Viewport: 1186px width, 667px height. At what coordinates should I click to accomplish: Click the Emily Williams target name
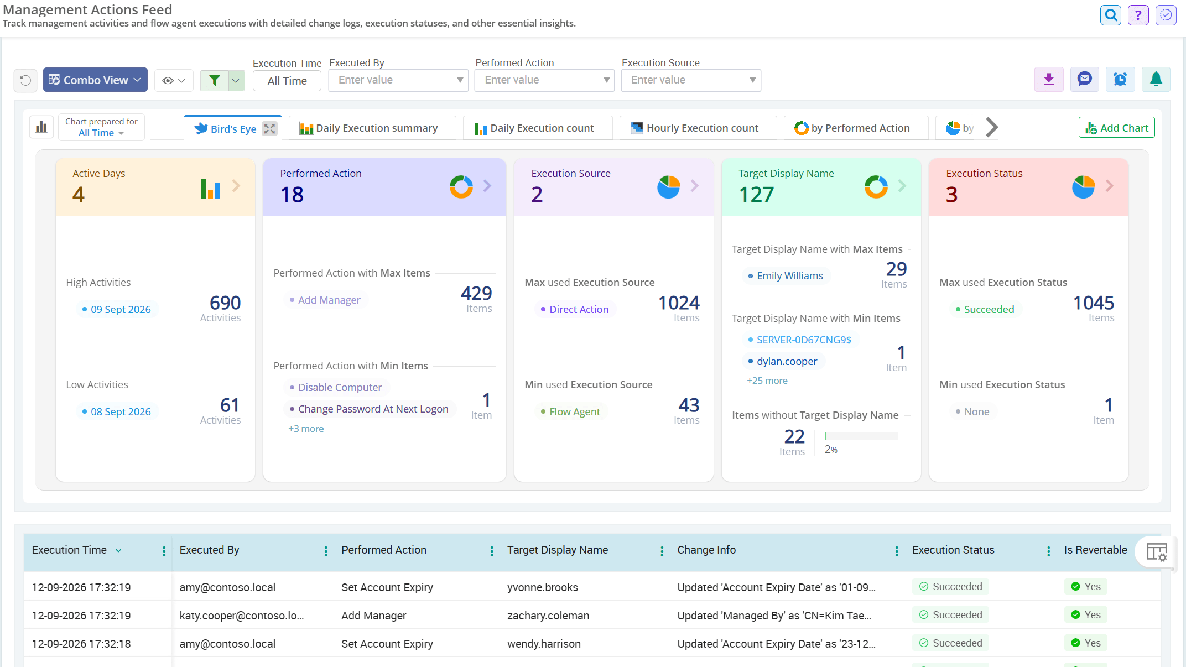point(789,275)
